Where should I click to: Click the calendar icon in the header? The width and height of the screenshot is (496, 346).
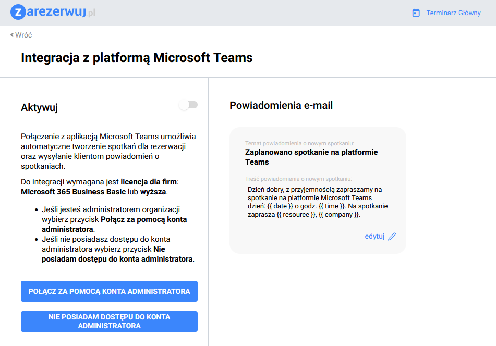click(416, 13)
